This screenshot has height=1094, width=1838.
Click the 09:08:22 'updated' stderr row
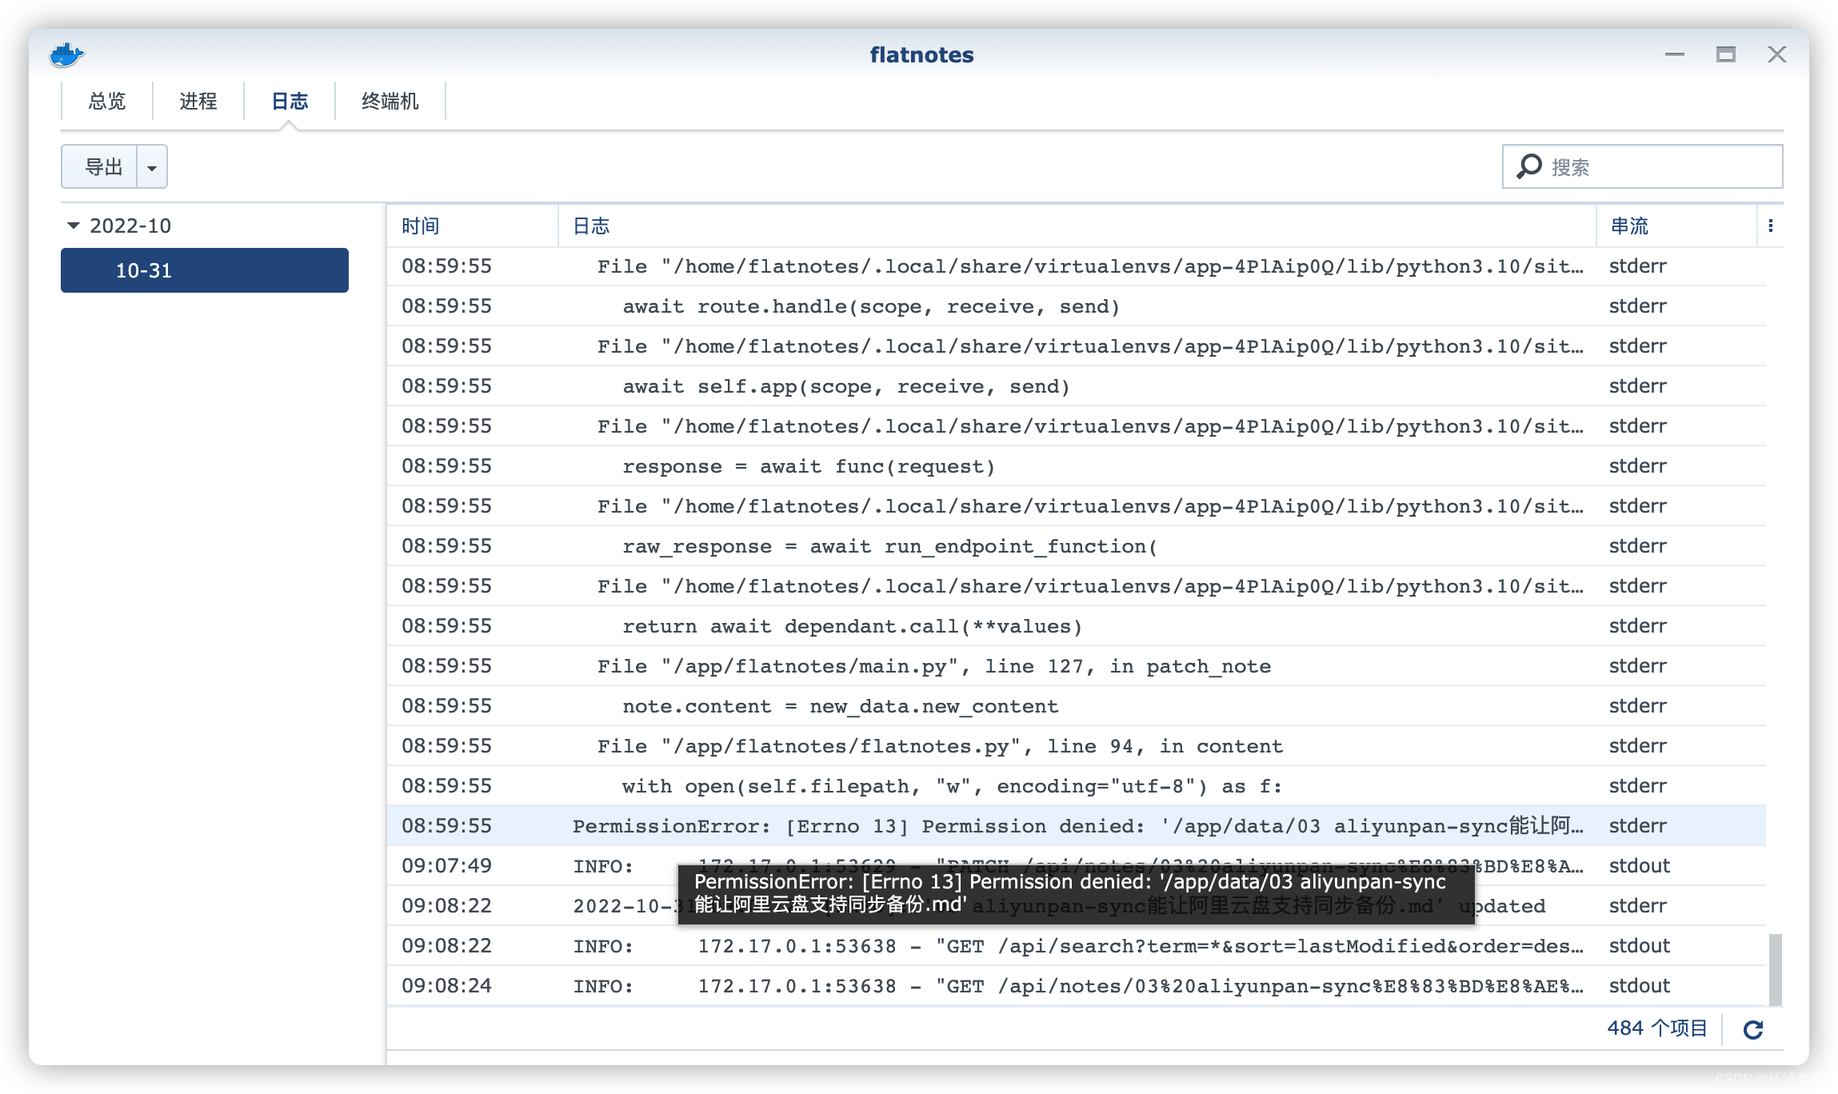1077,905
